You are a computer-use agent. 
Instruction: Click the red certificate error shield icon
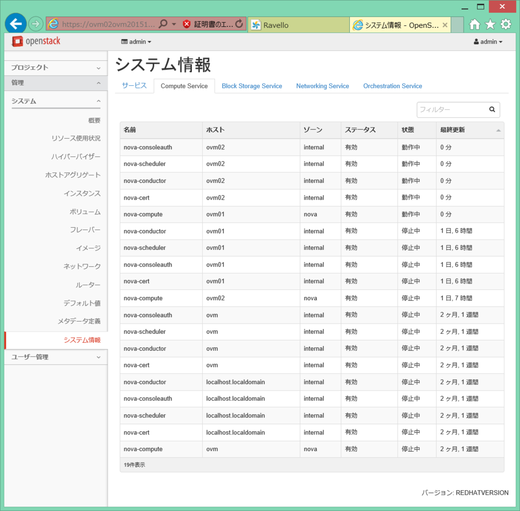click(187, 24)
